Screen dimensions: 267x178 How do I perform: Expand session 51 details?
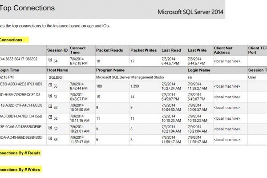50,96
